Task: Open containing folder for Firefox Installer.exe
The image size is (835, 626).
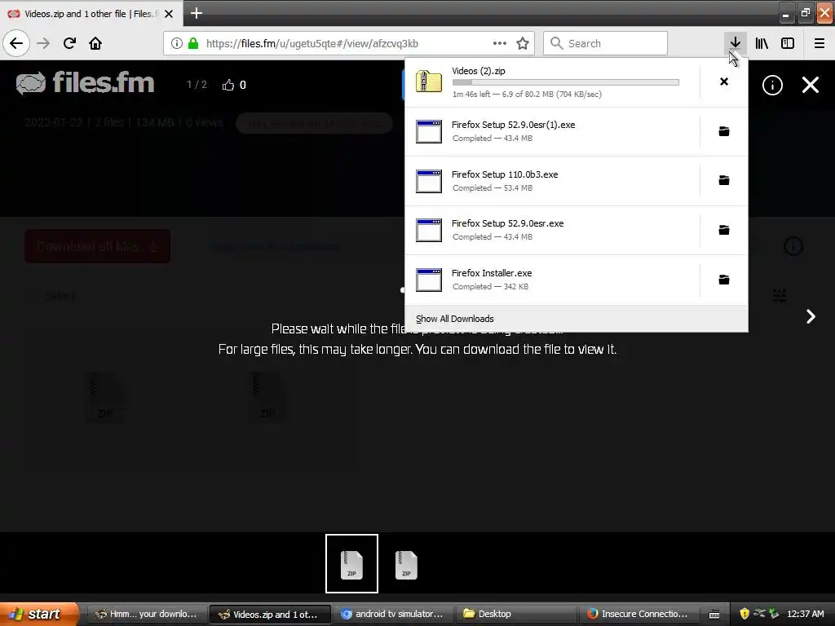Action: (x=724, y=280)
